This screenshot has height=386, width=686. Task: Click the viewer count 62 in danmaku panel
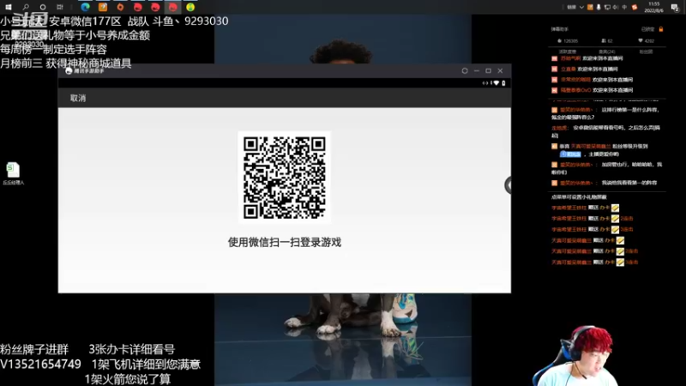[607, 40]
